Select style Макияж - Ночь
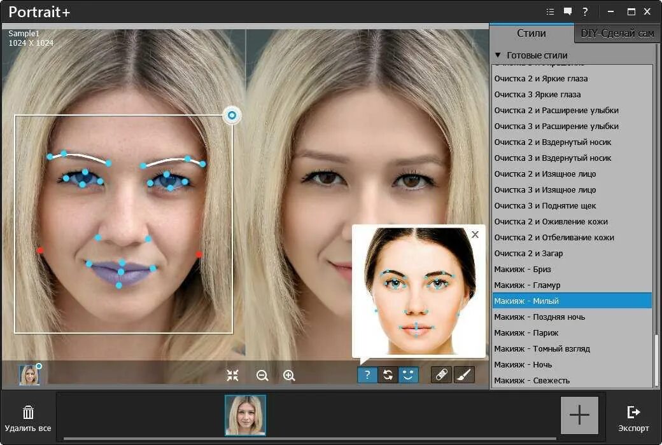Image resolution: width=662 pixels, height=445 pixels. (572, 364)
